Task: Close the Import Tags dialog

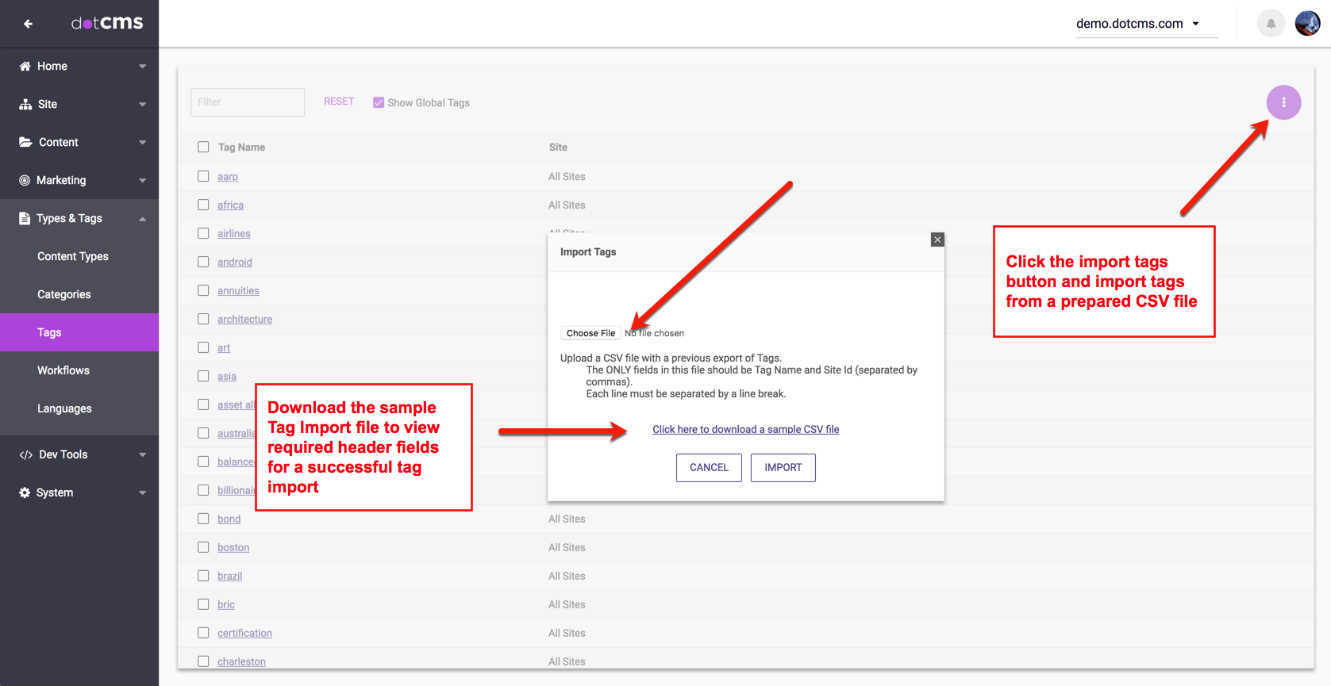Action: (937, 240)
